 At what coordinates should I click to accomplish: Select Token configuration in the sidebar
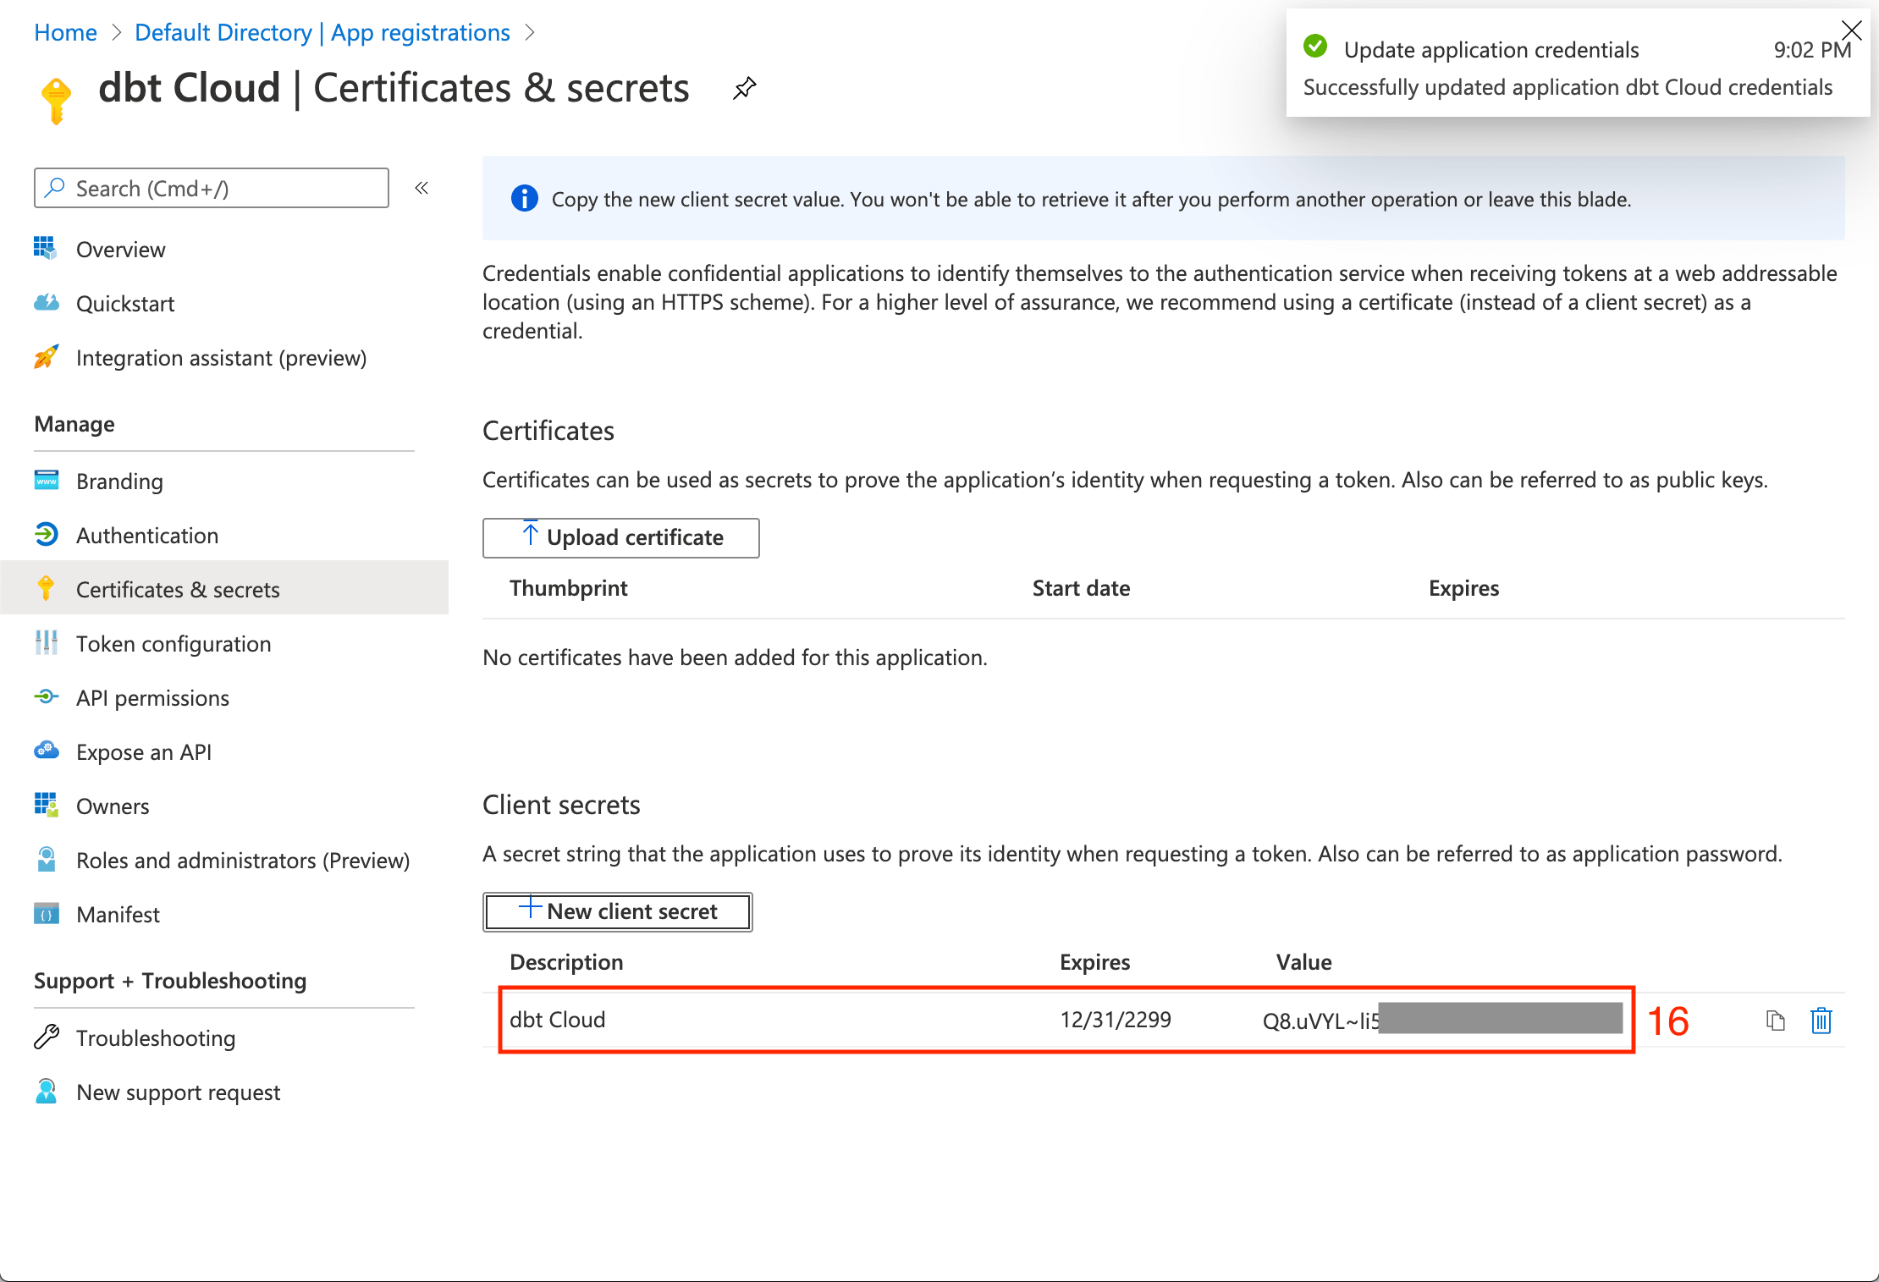[x=174, y=644]
